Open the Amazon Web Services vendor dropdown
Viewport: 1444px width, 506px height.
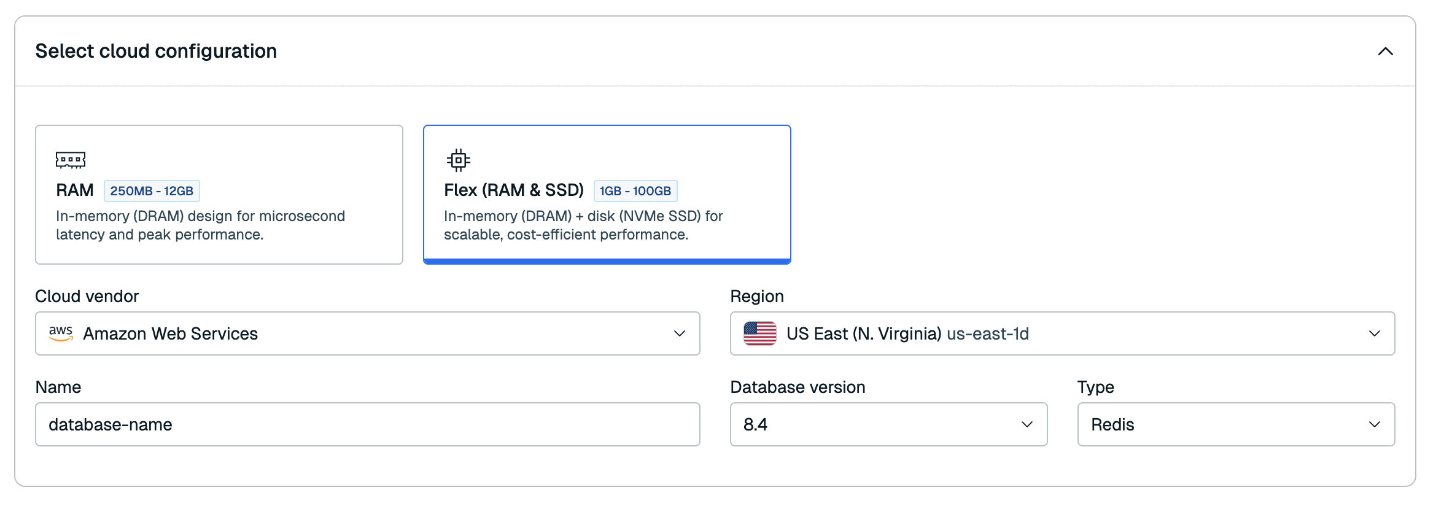(x=367, y=333)
